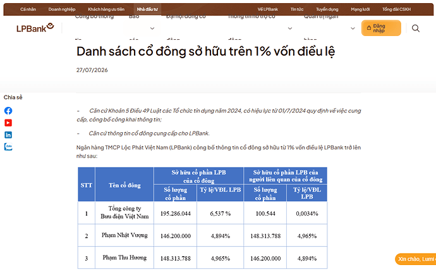
Task: Select the Khách hàng ưu tiên tab
Action: (x=106, y=9)
